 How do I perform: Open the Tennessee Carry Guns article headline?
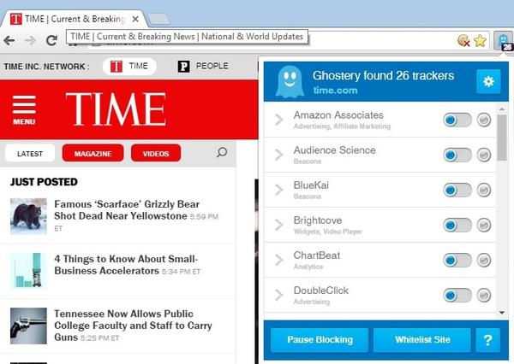click(x=133, y=326)
